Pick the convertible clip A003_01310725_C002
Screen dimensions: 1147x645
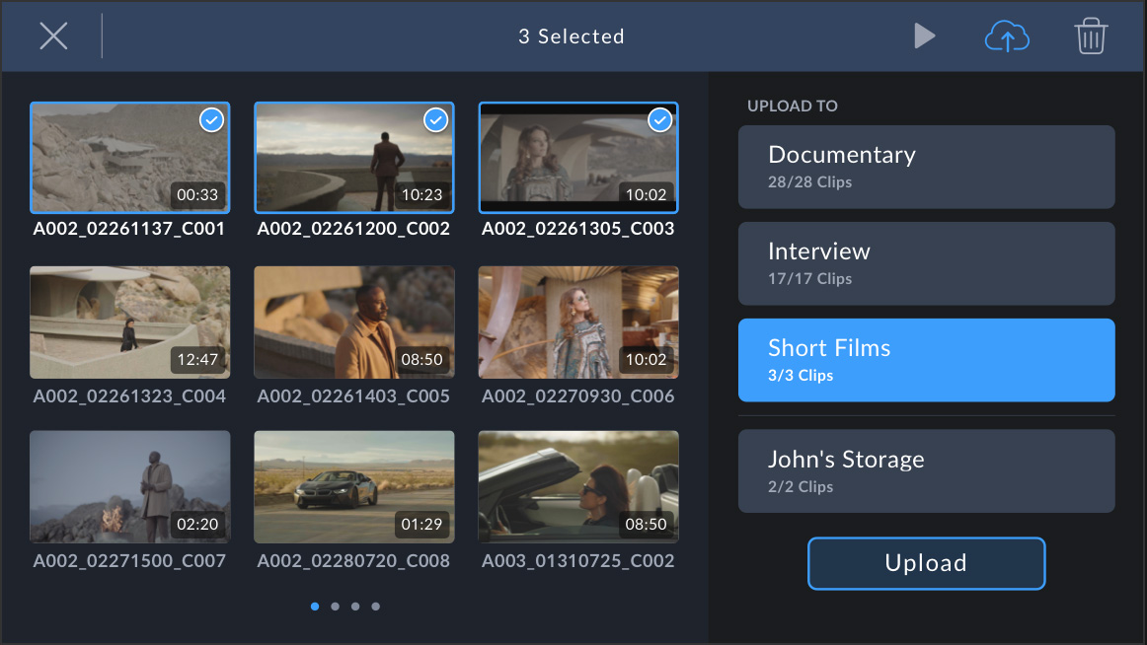pos(578,486)
